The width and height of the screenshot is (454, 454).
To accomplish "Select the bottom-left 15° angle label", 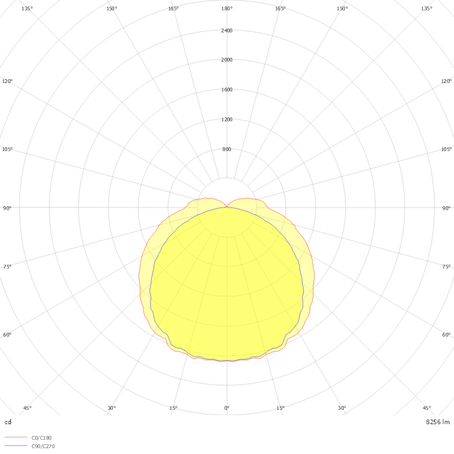I will (x=173, y=408).
